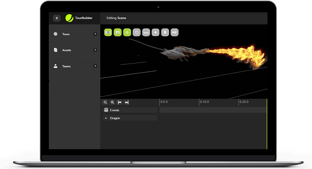Jump to timeline start
Image resolution: width=312 pixels, height=169 pixels.
click(x=120, y=102)
